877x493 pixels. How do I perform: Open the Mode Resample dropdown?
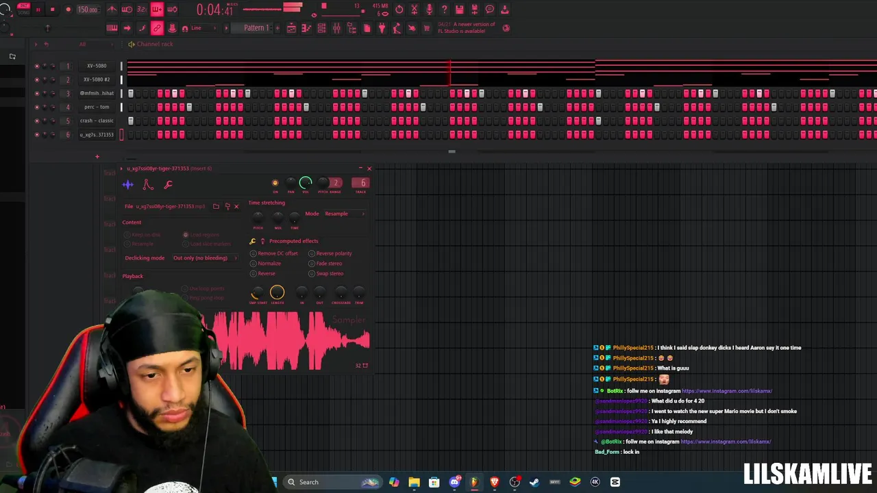pos(345,214)
